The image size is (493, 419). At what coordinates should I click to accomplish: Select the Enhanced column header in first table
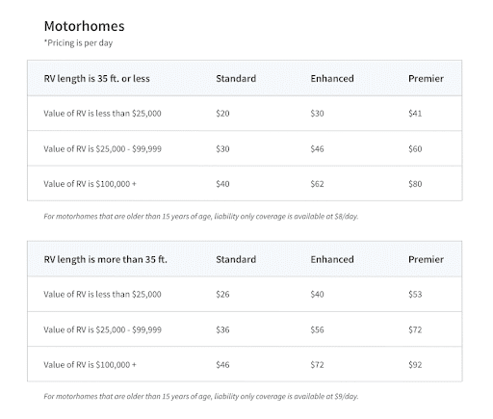[x=332, y=79]
